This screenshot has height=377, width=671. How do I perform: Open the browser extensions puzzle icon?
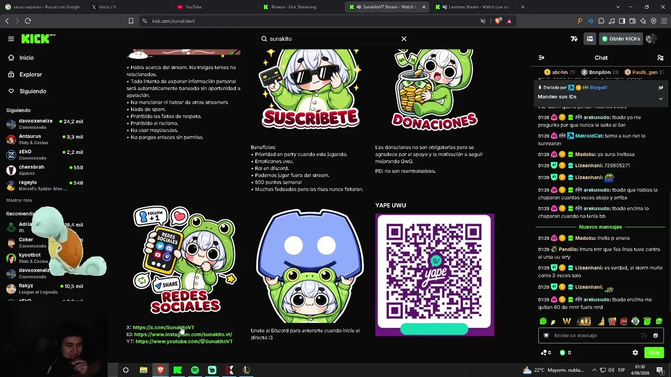601,21
